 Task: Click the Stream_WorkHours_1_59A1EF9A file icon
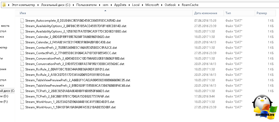click(22, 107)
